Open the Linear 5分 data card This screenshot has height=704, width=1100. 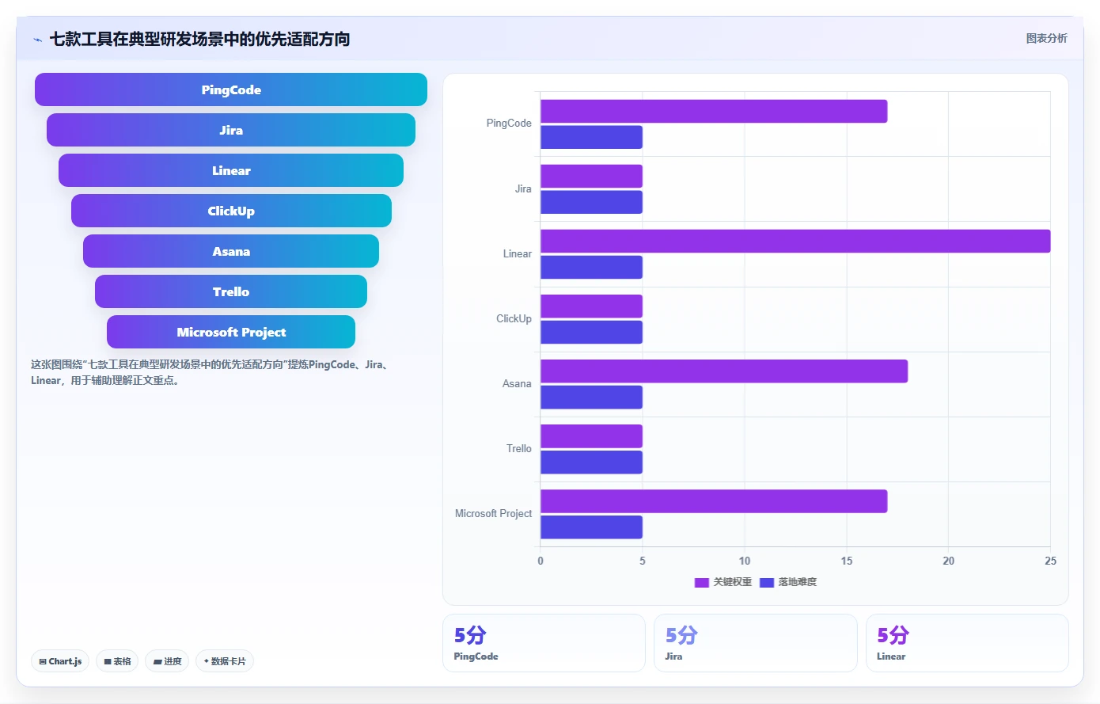tap(967, 643)
